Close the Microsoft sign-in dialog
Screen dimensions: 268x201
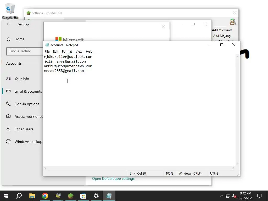click(x=164, y=26)
